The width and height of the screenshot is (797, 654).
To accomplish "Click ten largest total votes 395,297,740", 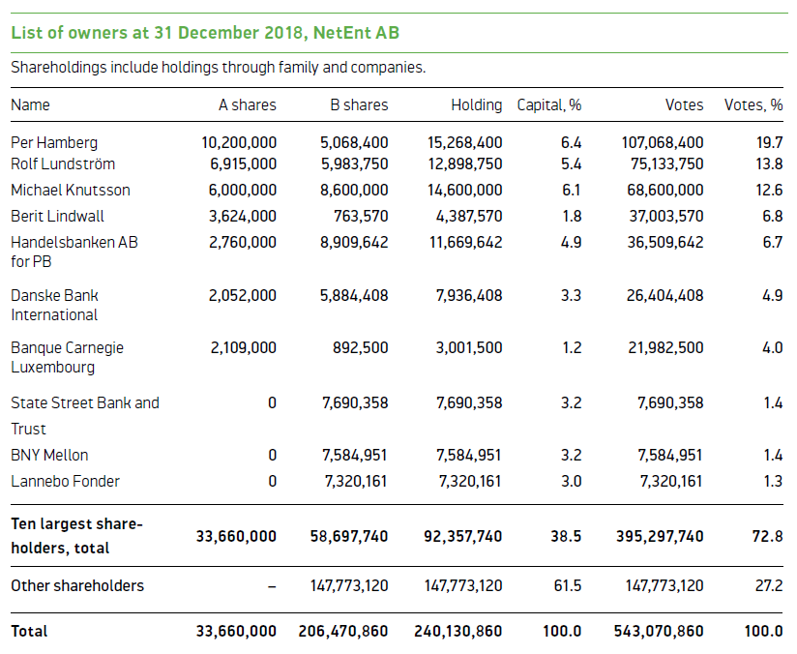I will [x=660, y=536].
